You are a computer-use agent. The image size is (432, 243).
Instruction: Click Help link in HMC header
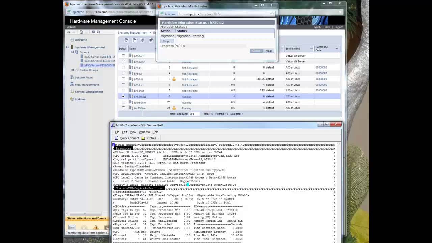pos(328,27)
